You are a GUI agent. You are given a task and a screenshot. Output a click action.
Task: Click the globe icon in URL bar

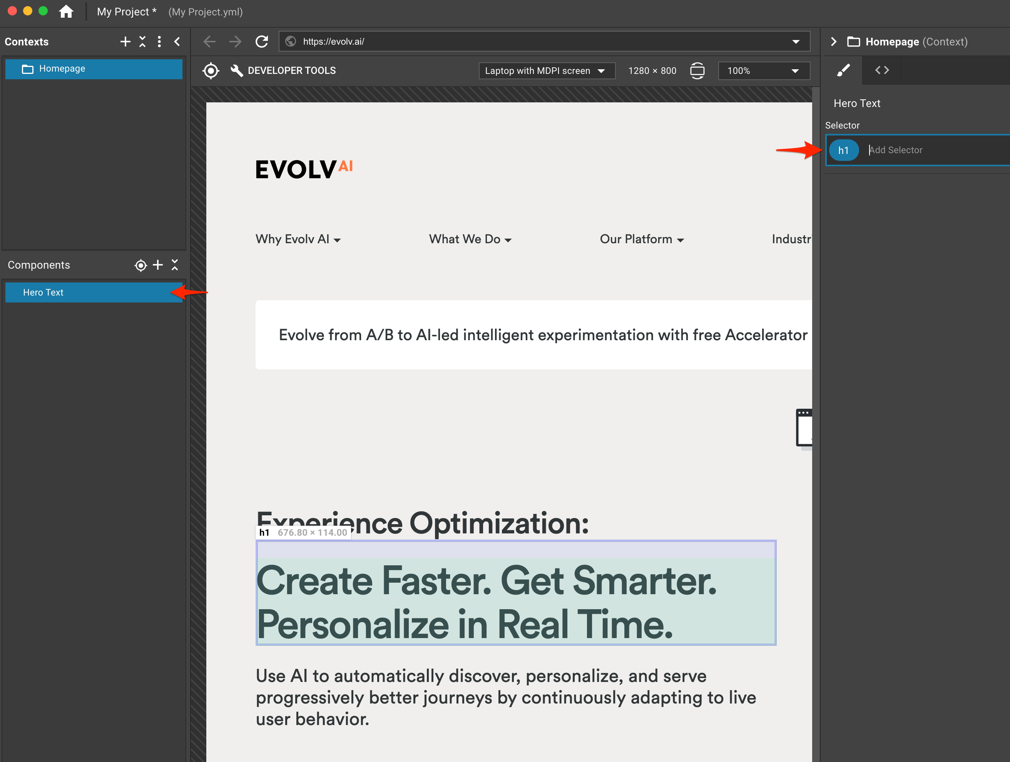[290, 42]
